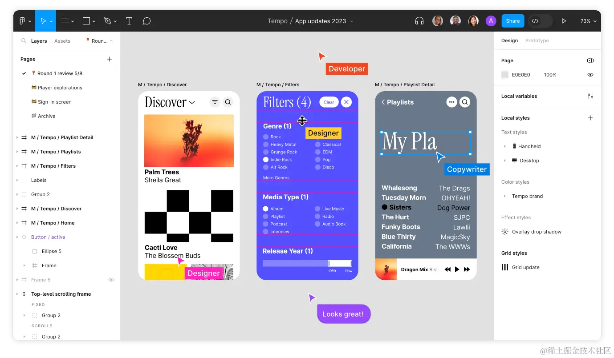
Task: Expand the Labels group layer
Action: (17, 180)
